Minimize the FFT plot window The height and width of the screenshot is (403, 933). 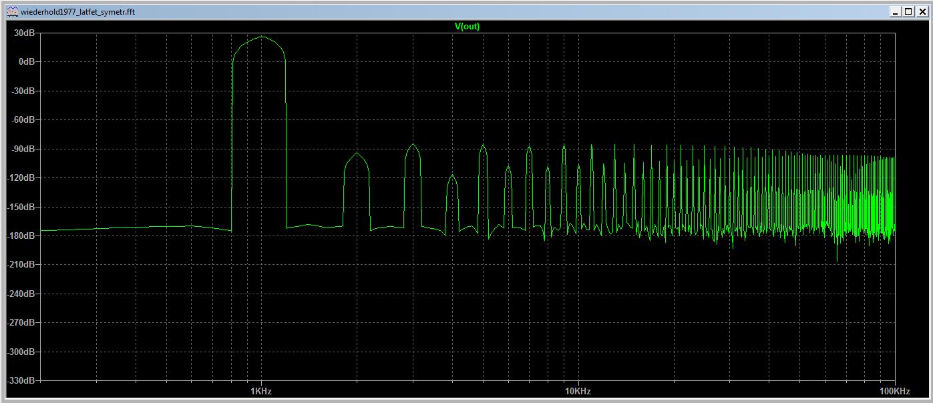point(895,11)
